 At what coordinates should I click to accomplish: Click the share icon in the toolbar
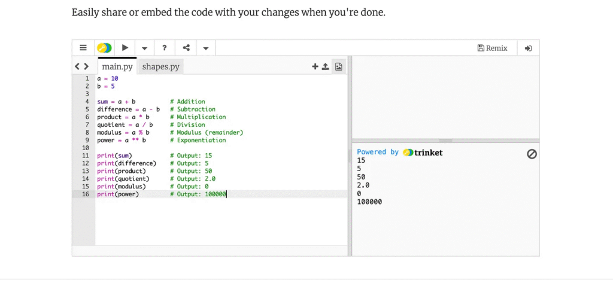point(186,48)
